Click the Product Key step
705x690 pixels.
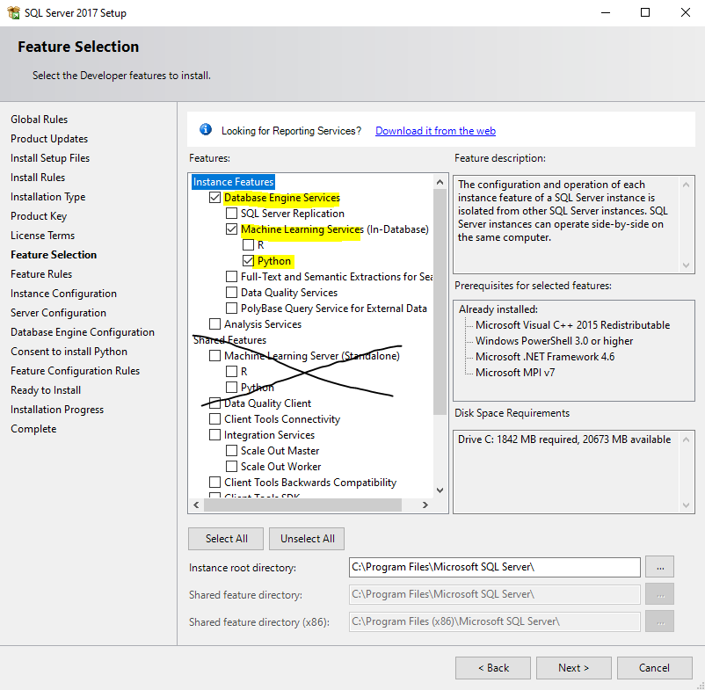[x=39, y=216]
